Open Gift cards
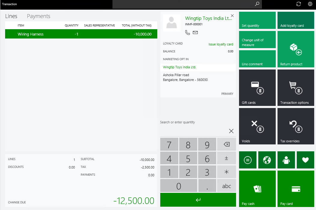This screenshot has width=316, height=210. click(x=257, y=88)
